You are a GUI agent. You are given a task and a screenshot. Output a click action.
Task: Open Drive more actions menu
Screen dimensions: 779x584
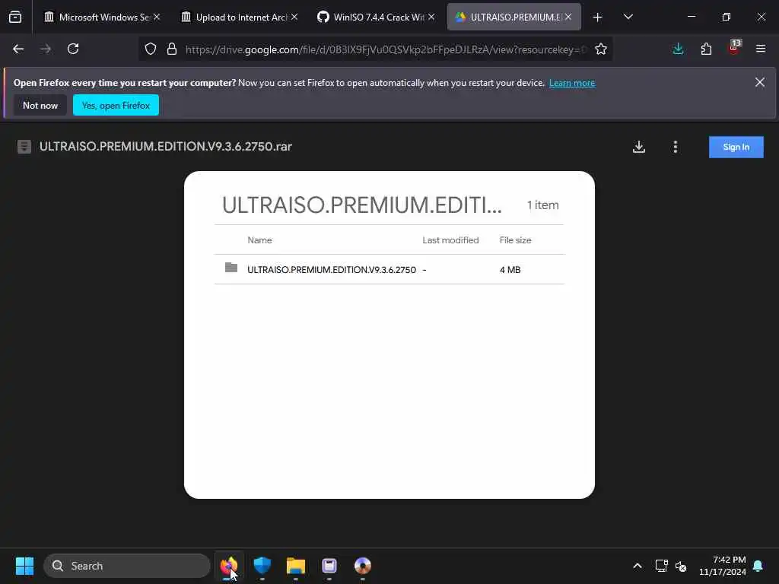(676, 147)
